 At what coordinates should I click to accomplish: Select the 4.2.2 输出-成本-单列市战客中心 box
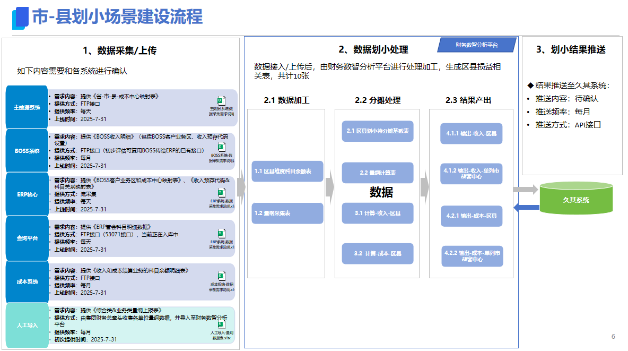(472, 256)
